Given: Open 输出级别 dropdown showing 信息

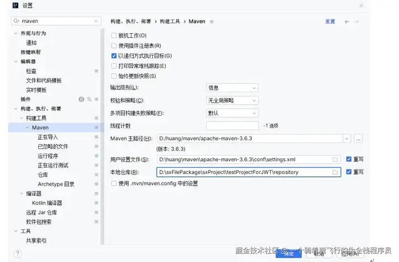Looking at the screenshot, I should click(x=233, y=88).
